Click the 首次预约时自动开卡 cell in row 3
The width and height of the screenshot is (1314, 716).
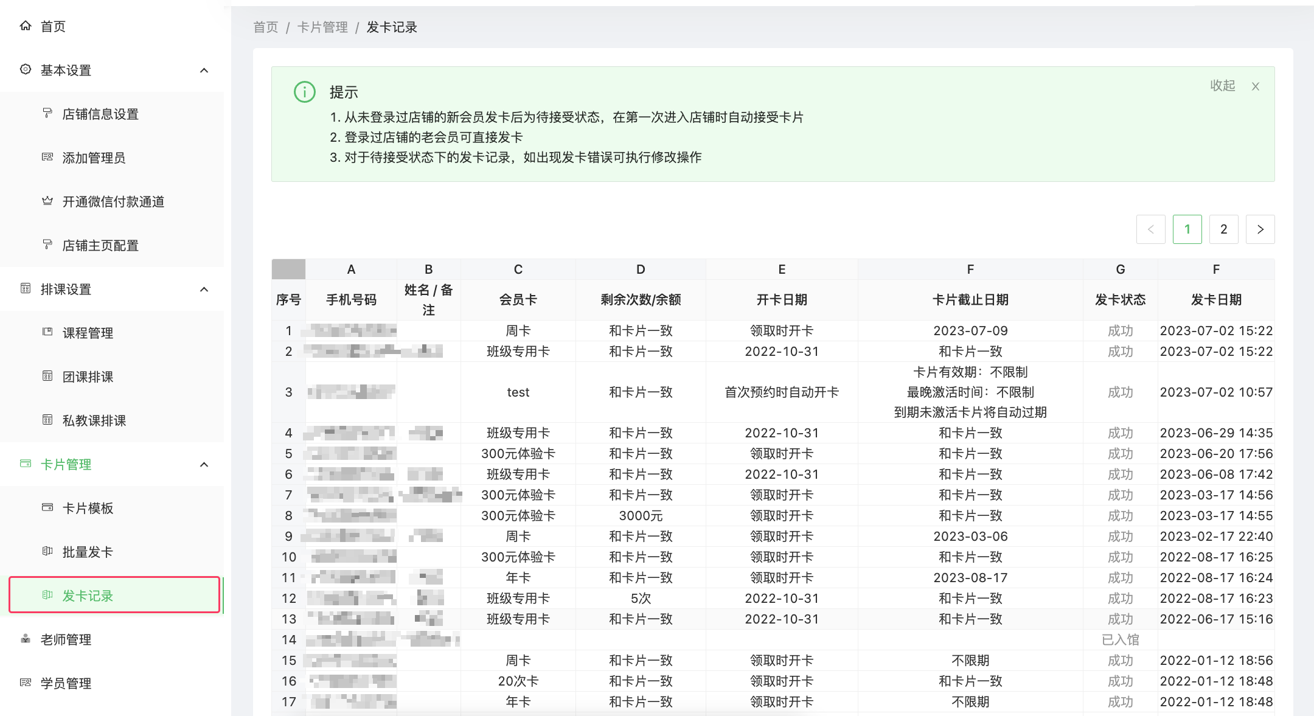(782, 392)
